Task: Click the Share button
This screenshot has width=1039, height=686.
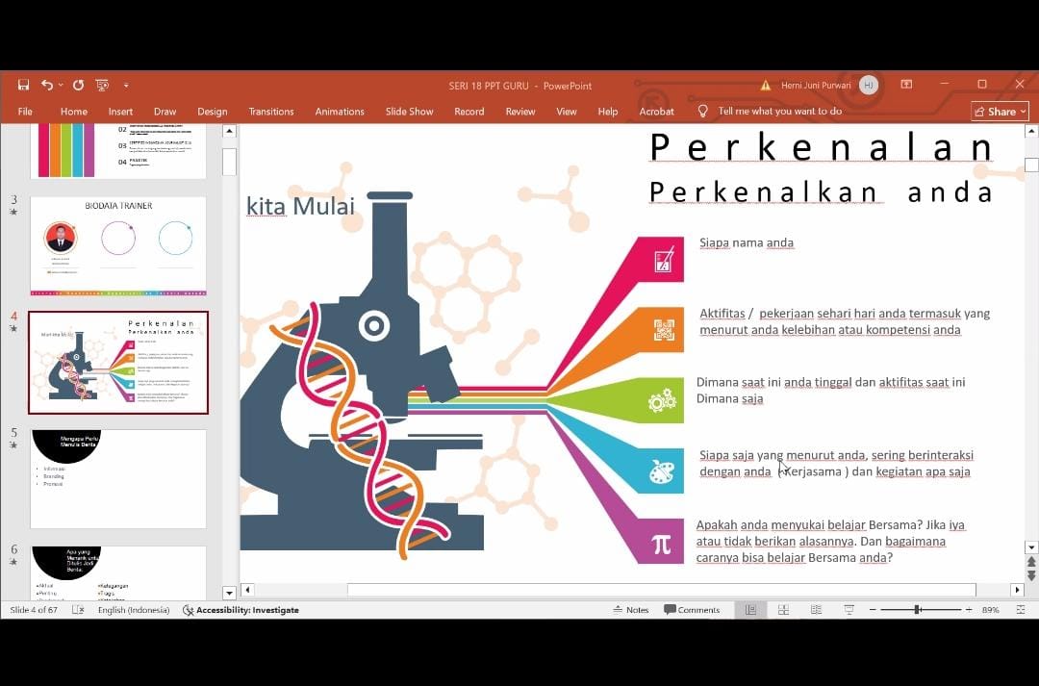Action: (999, 112)
